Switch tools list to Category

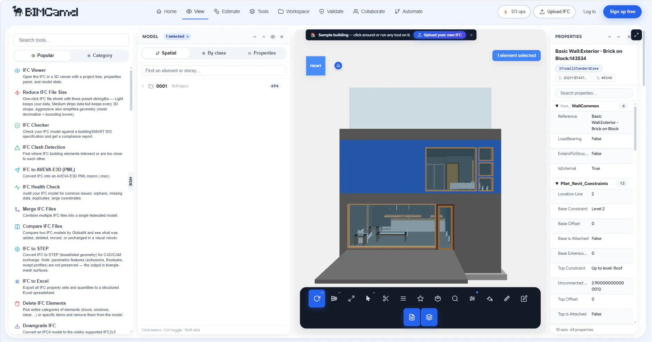(x=100, y=55)
